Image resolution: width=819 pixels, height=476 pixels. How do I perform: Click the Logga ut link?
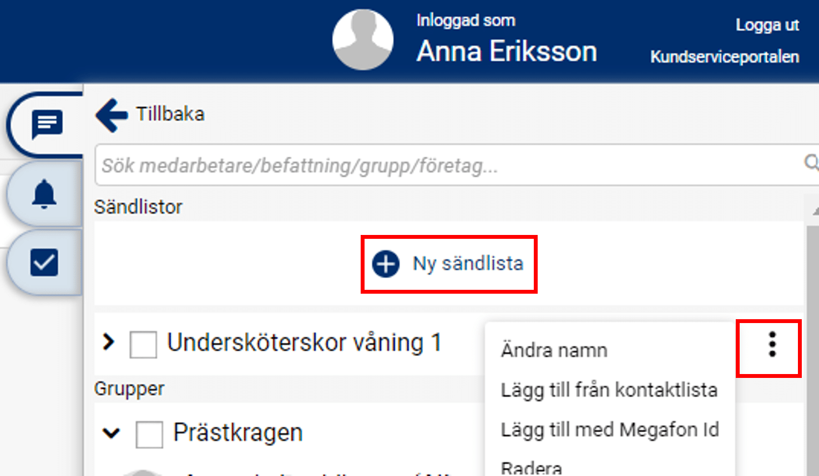(x=767, y=25)
